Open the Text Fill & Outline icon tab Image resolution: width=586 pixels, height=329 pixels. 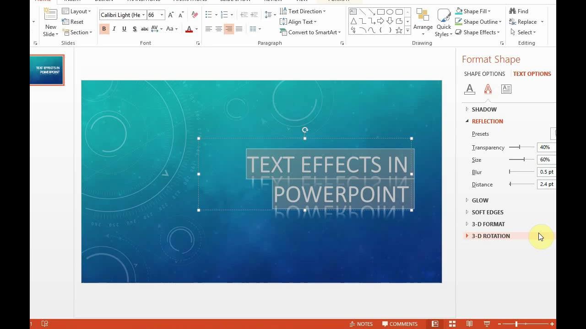pyautogui.click(x=469, y=89)
